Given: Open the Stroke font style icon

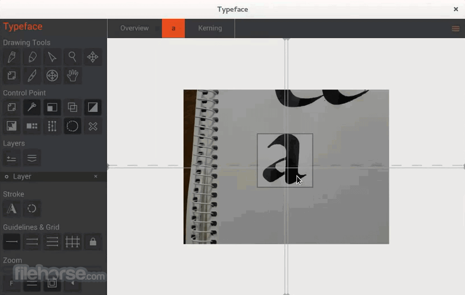Looking at the screenshot, I should (x=11, y=209).
